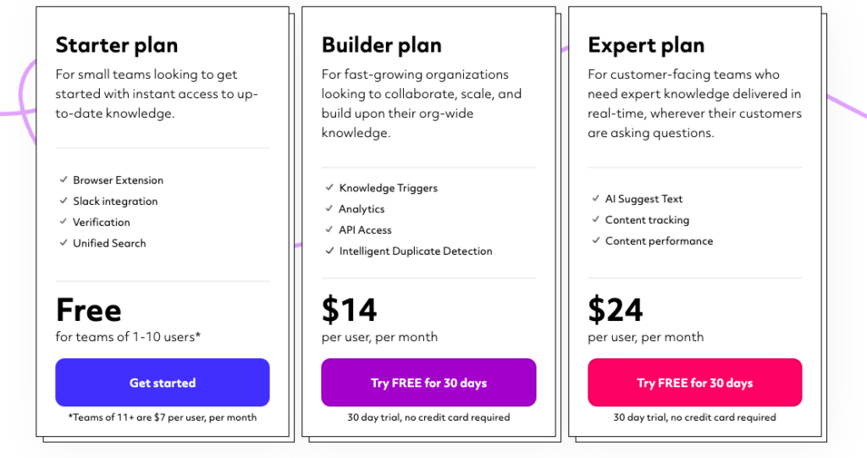Image resolution: width=867 pixels, height=458 pixels.
Task: Click the Teams of 11+ pricing footnote
Action: click(x=163, y=417)
